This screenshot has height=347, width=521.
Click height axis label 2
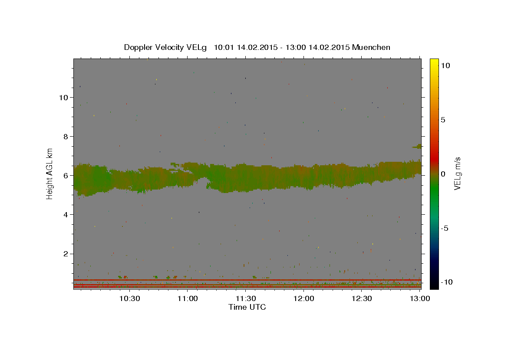point(66,254)
